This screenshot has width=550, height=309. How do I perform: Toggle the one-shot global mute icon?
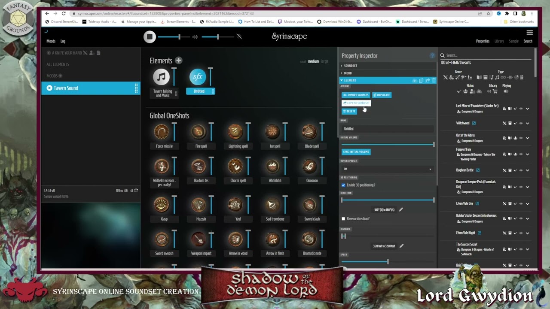239,37
